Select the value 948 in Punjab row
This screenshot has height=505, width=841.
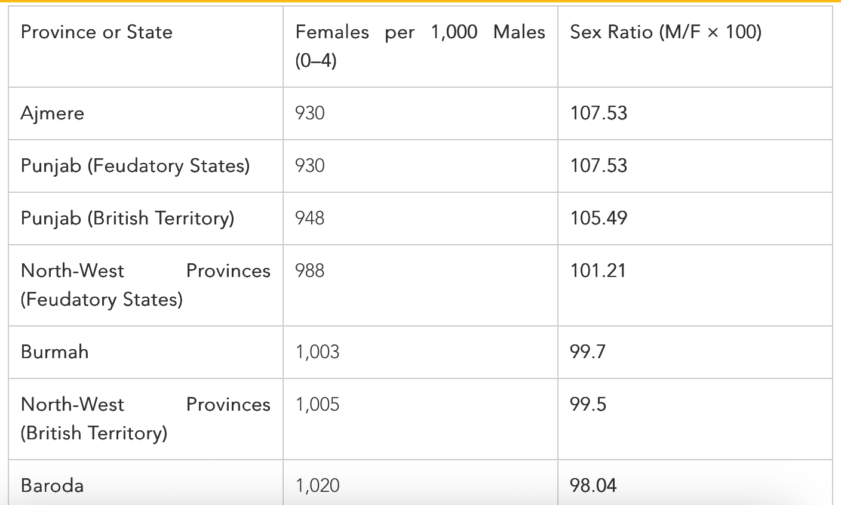click(x=310, y=218)
